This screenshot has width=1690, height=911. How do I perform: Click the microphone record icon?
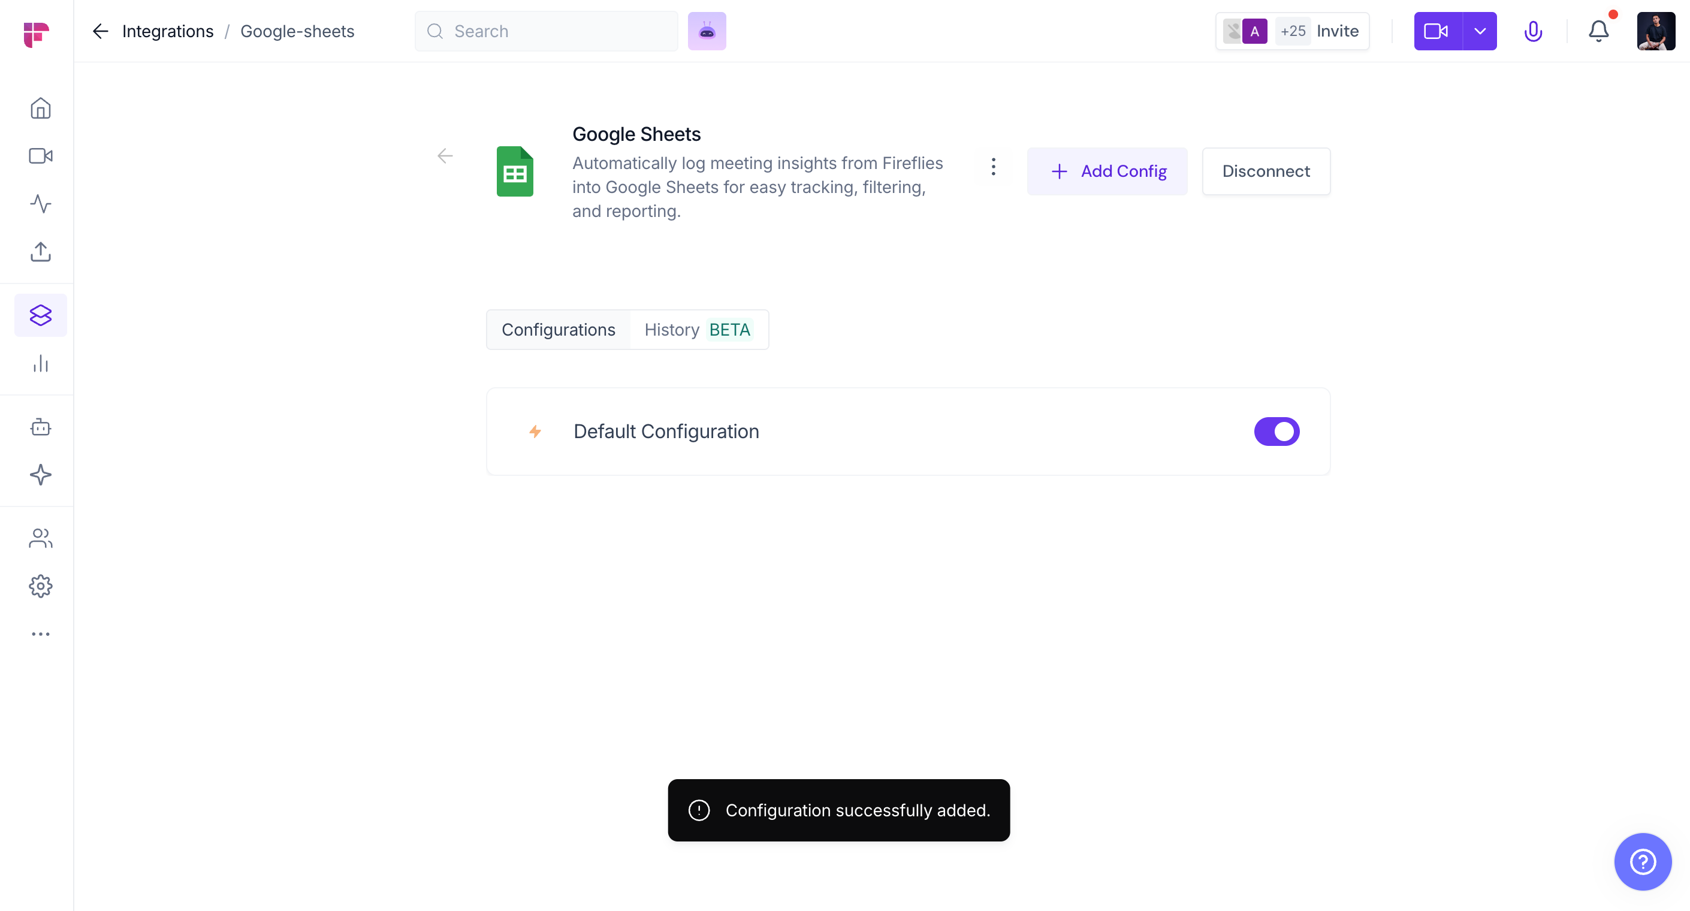coord(1532,31)
